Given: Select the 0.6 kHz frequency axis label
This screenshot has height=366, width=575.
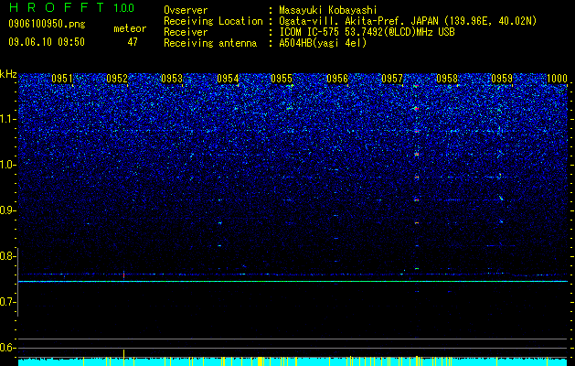Looking at the screenshot, I should click(x=7, y=348).
